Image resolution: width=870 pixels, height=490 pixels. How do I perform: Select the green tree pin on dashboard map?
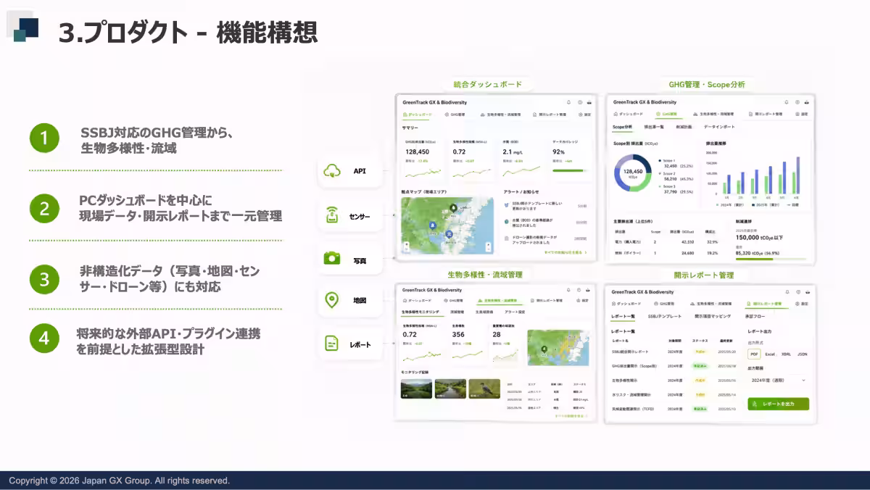454,208
